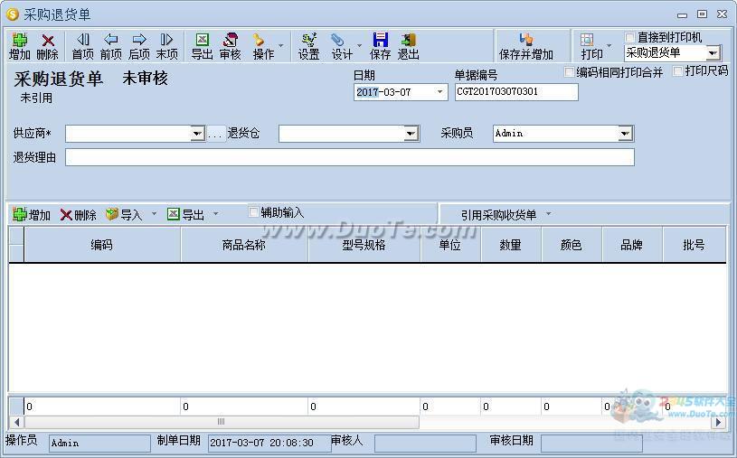
Task: Expand the 供应商 dropdown list
Action: pos(197,134)
